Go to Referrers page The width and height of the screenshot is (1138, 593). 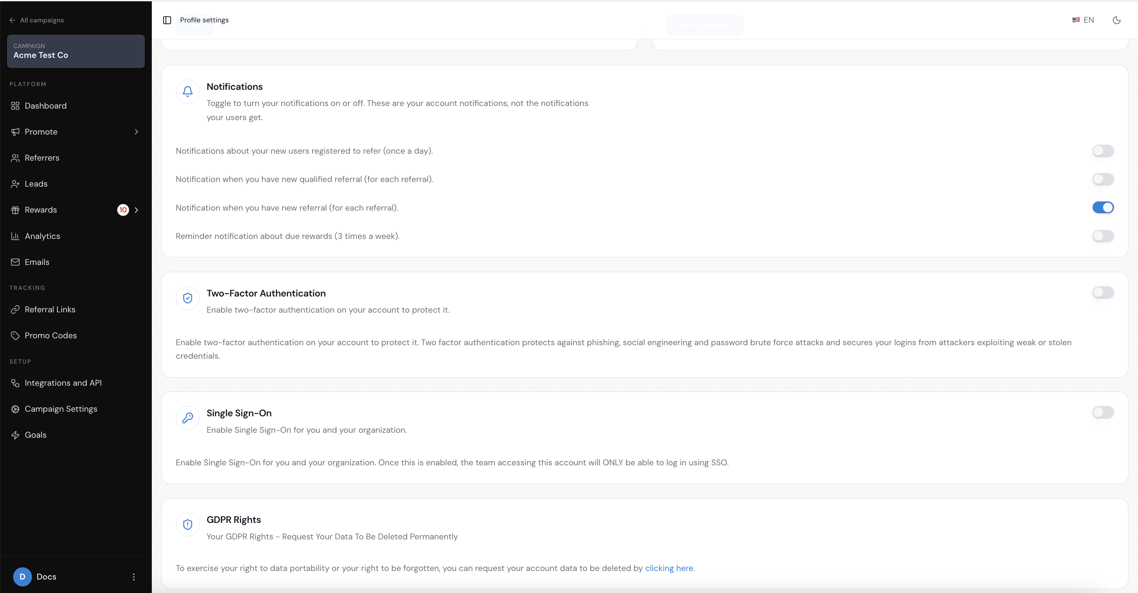coord(75,158)
